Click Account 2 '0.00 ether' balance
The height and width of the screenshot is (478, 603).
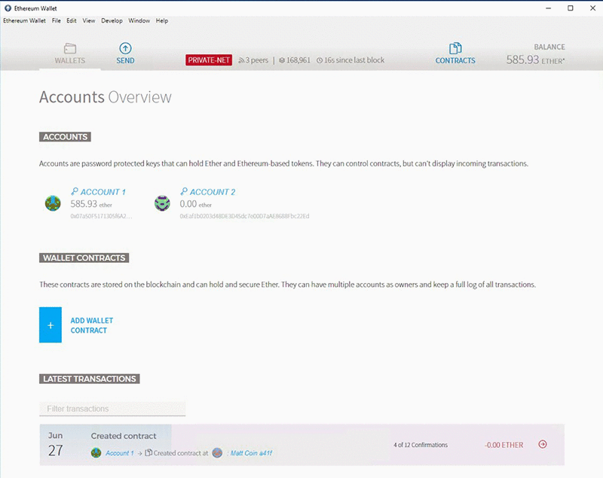pyautogui.click(x=196, y=204)
